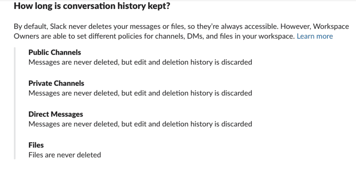Screen dimensions: 356x169
Task: Click the "How long is conversation history kept?" heading
Action: (x=92, y=6)
